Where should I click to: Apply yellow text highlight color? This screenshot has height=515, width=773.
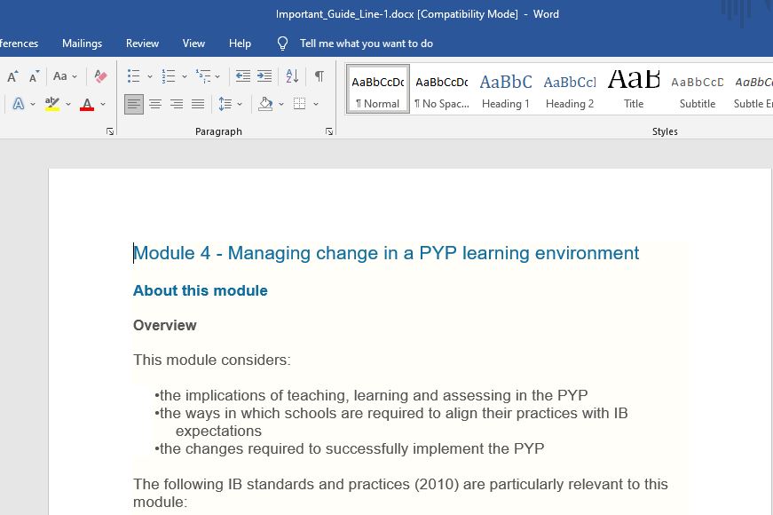point(52,104)
